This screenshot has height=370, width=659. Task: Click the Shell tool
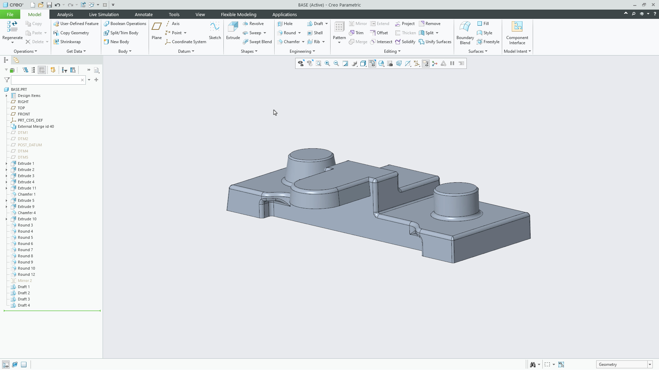315,33
